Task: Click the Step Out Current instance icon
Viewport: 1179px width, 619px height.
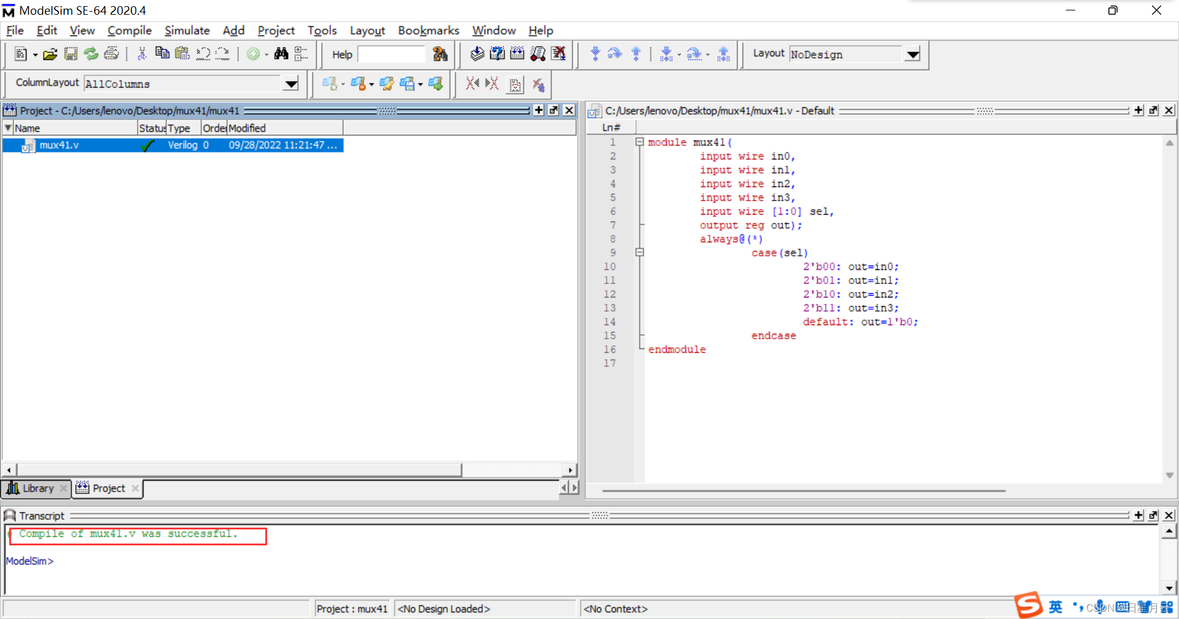Action: click(x=724, y=54)
